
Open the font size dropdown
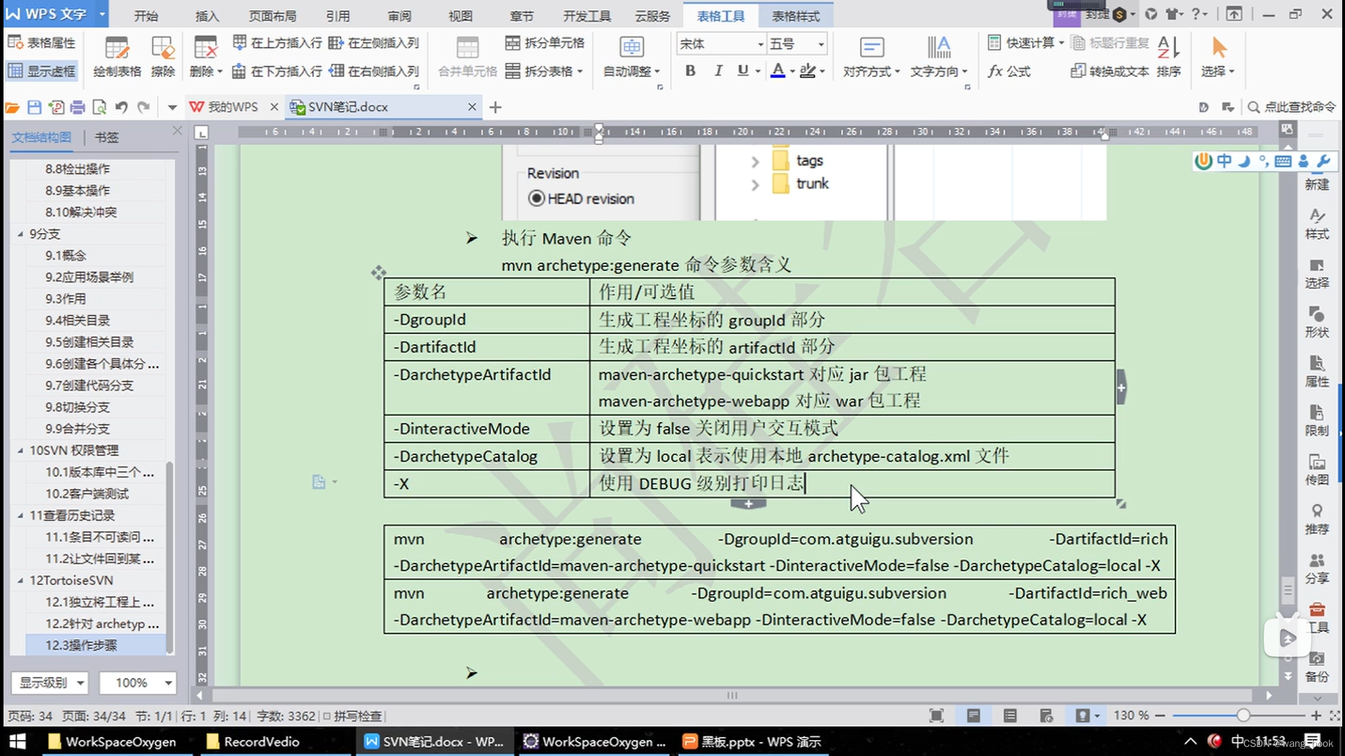[821, 44]
